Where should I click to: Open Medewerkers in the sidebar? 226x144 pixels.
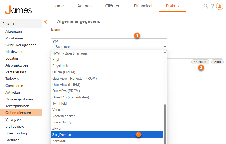pos(16,52)
